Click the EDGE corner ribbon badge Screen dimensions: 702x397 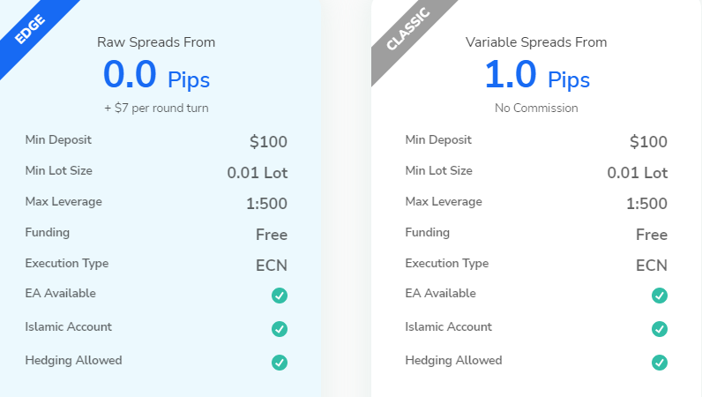pyautogui.click(x=31, y=30)
